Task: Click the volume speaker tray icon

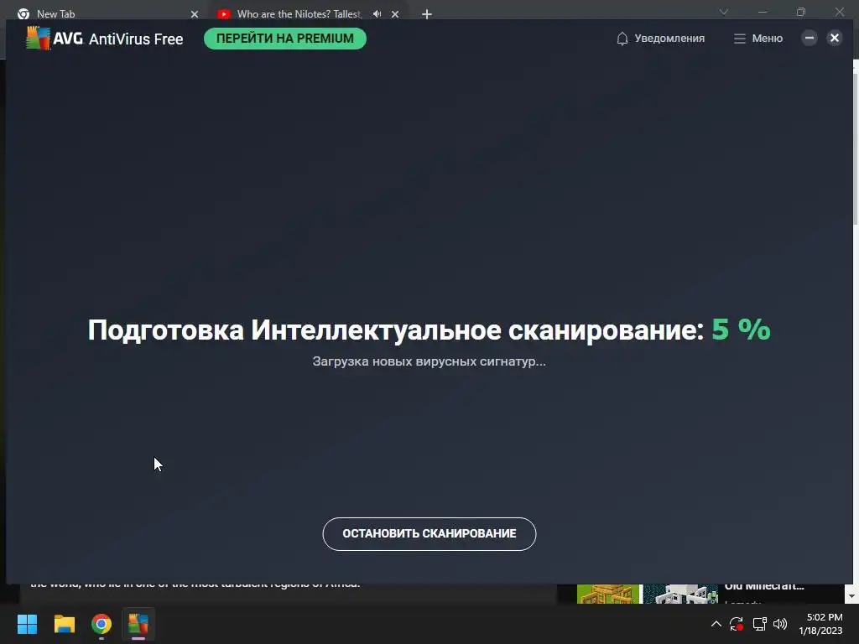Action: (780, 624)
